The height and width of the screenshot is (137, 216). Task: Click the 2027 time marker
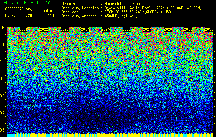click(x=147, y=29)
